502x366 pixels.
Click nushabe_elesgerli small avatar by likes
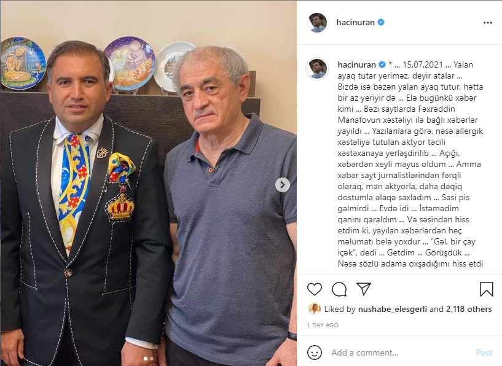pos(315,309)
